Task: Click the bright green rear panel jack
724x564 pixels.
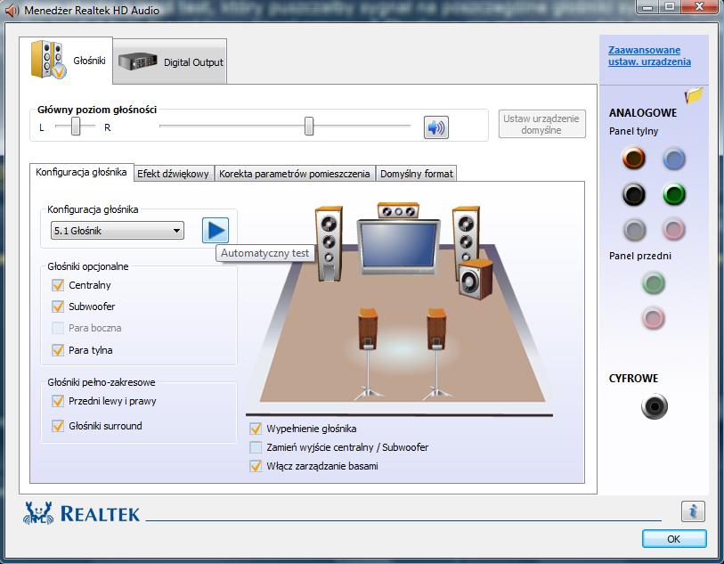Action: (673, 194)
